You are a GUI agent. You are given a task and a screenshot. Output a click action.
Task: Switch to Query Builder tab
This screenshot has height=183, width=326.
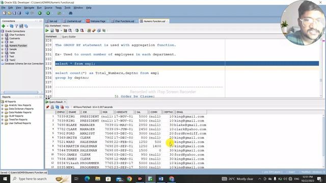(69, 37)
